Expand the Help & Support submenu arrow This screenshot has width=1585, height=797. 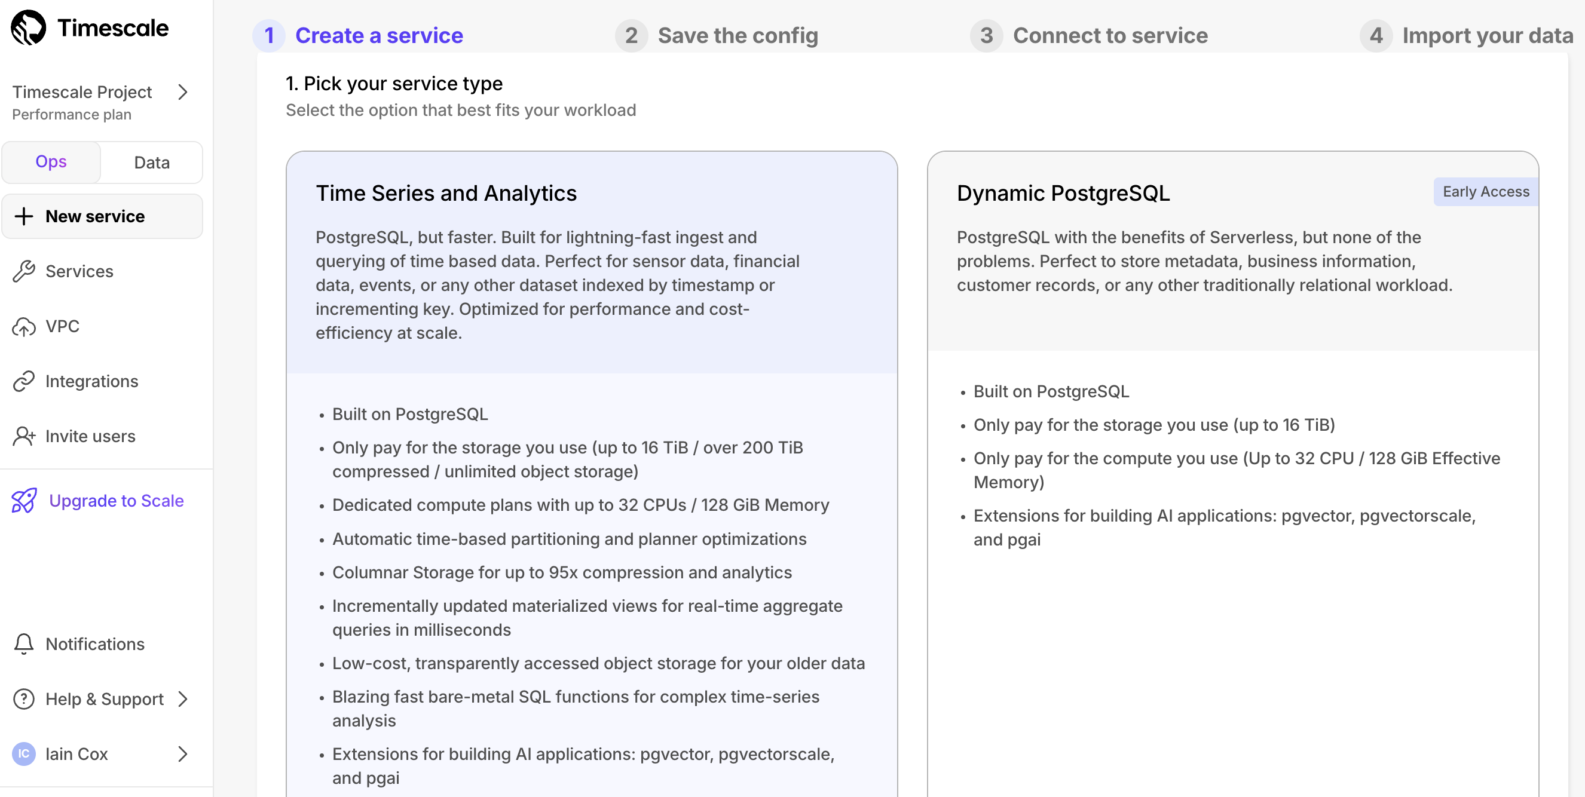pos(183,698)
